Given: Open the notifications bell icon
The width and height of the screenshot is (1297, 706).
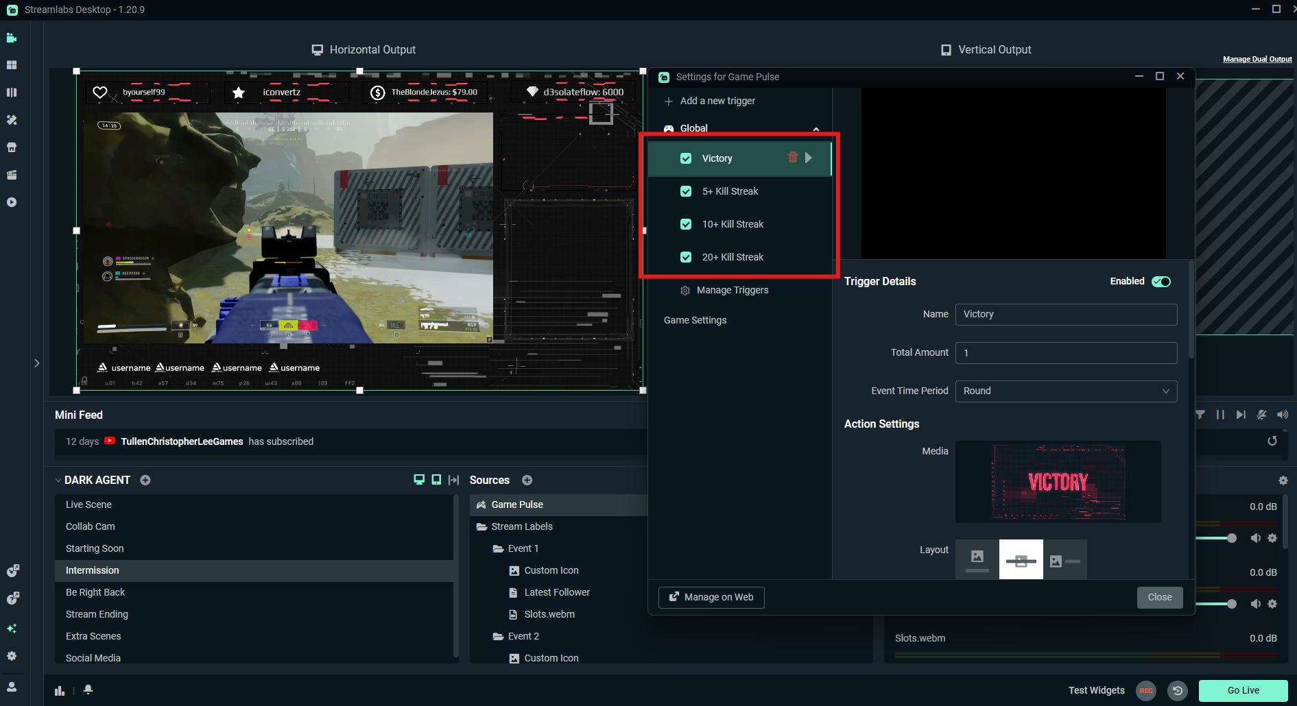Looking at the screenshot, I should pyautogui.click(x=88, y=690).
